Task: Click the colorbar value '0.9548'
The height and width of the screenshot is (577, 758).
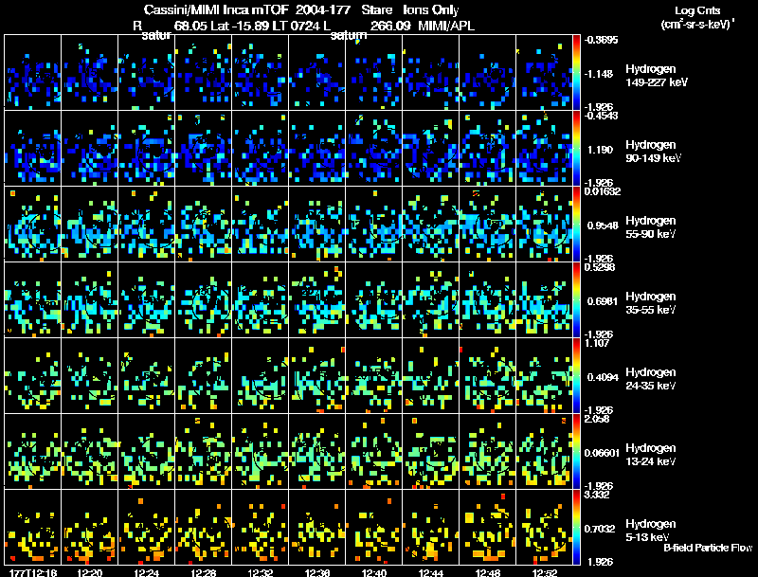Action: click(603, 225)
